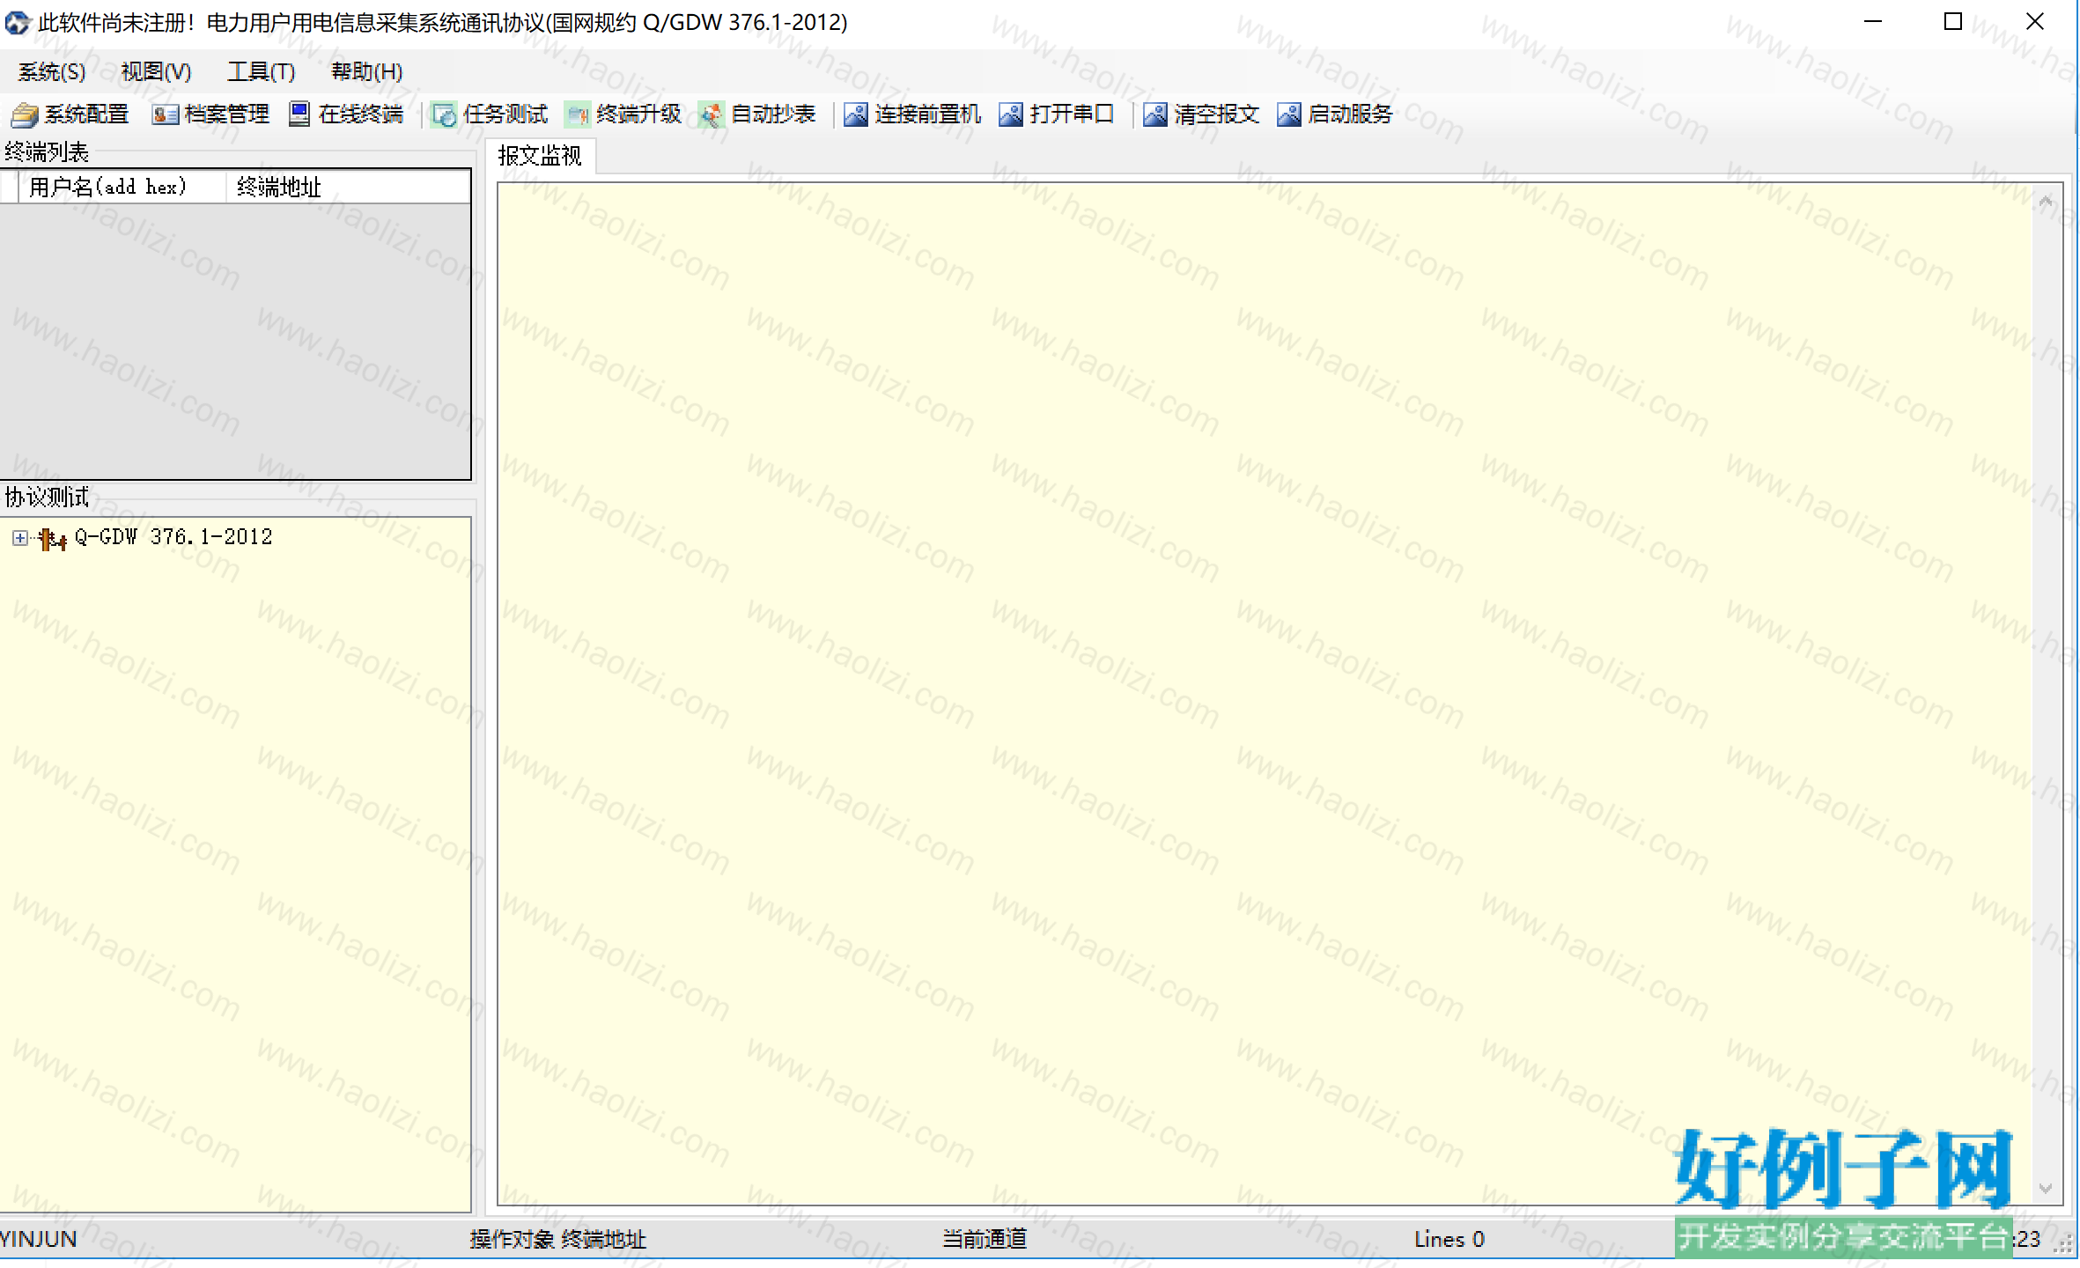This screenshot has width=2080, height=1268.
Task: Click the 终端列表 panel label
Action: [47, 152]
